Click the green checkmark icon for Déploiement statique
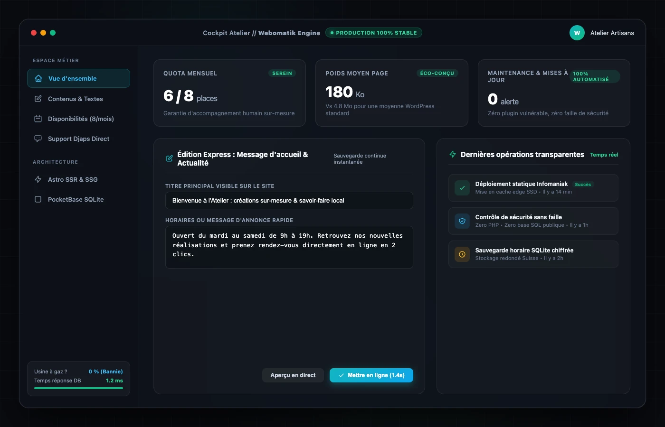This screenshot has height=427, width=665. coord(462,188)
